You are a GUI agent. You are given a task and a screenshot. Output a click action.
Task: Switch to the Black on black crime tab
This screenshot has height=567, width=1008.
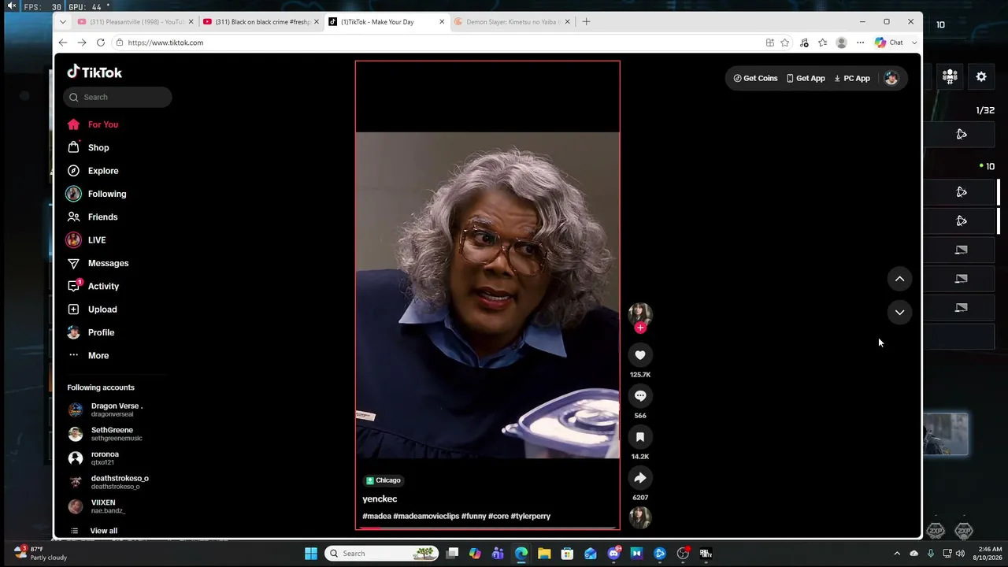(x=262, y=22)
